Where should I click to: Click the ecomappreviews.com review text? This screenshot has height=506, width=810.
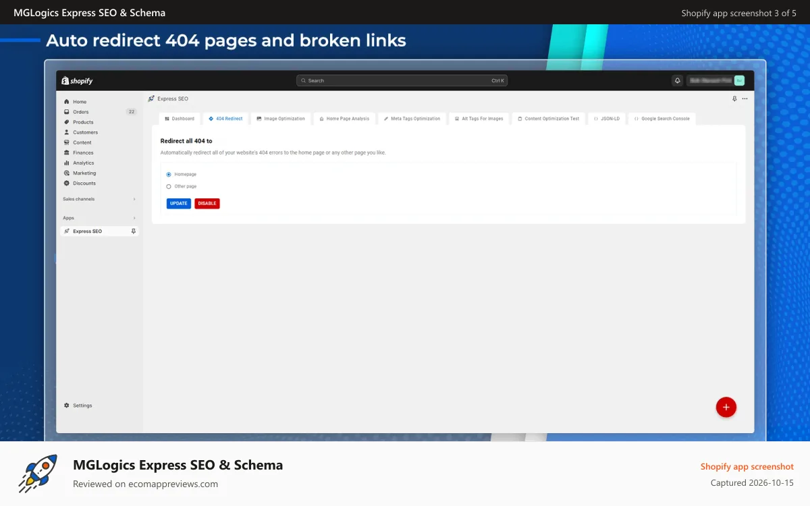point(146,484)
